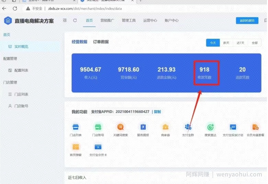Click the 门店管理 sidebar group heading
This screenshot has width=268, height=184.
(x=10, y=82)
